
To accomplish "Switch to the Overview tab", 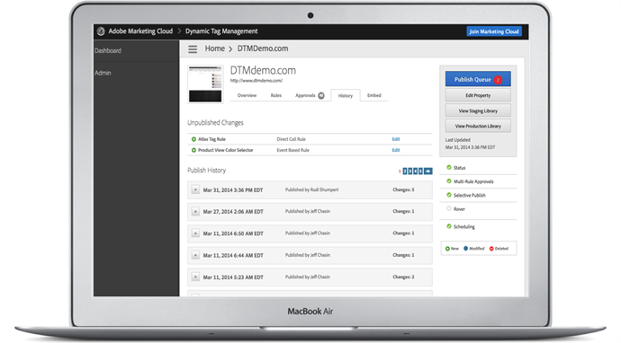I will coord(247,96).
